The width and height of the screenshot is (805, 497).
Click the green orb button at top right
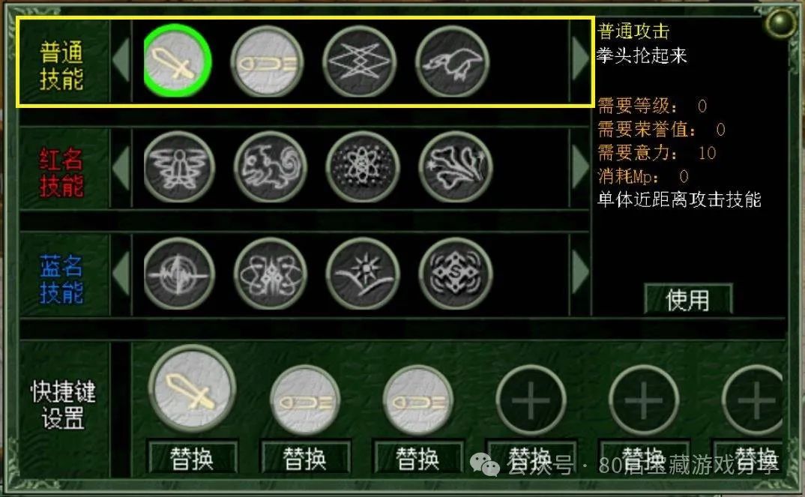(780, 22)
